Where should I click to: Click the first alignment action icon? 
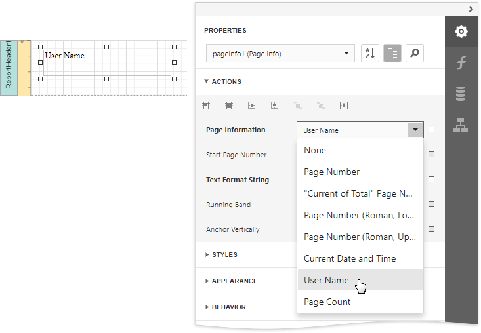206,105
